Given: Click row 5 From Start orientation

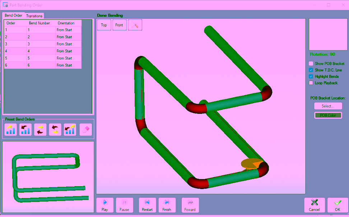Looking at the screenshot, I should (68, 58).
